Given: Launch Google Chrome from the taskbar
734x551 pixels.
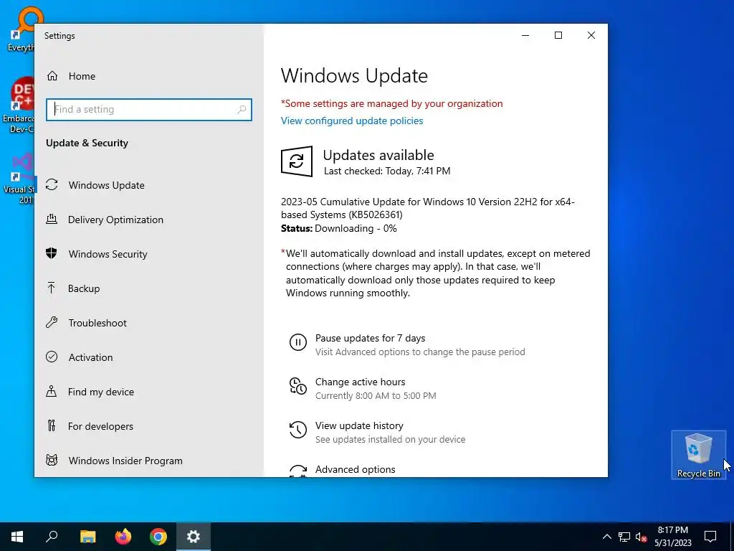Looking at the screenshot, I should (158, 537).
